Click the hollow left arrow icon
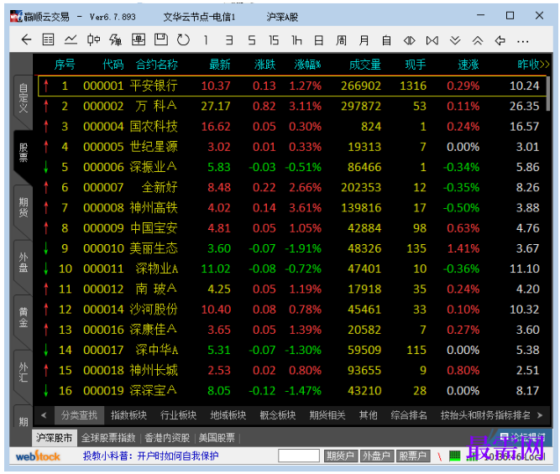Viewport: 560px width, 474px height. point(500,40)
